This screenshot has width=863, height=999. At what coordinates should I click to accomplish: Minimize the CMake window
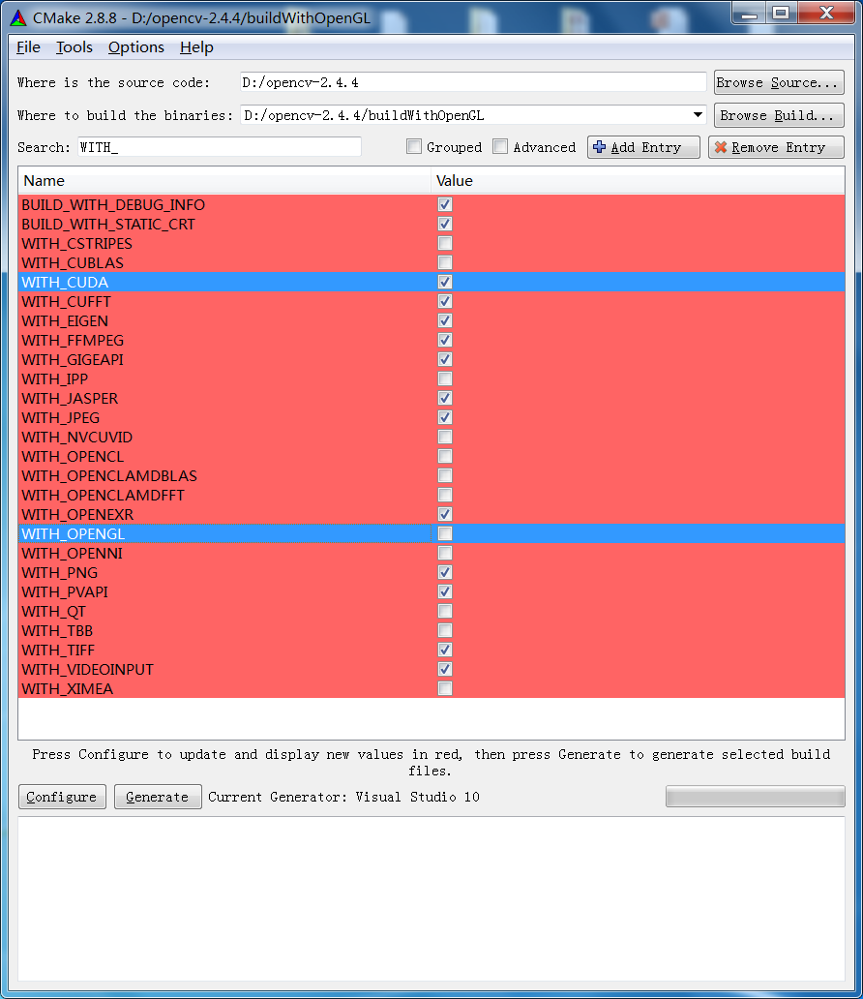click(x=750, y=14)
